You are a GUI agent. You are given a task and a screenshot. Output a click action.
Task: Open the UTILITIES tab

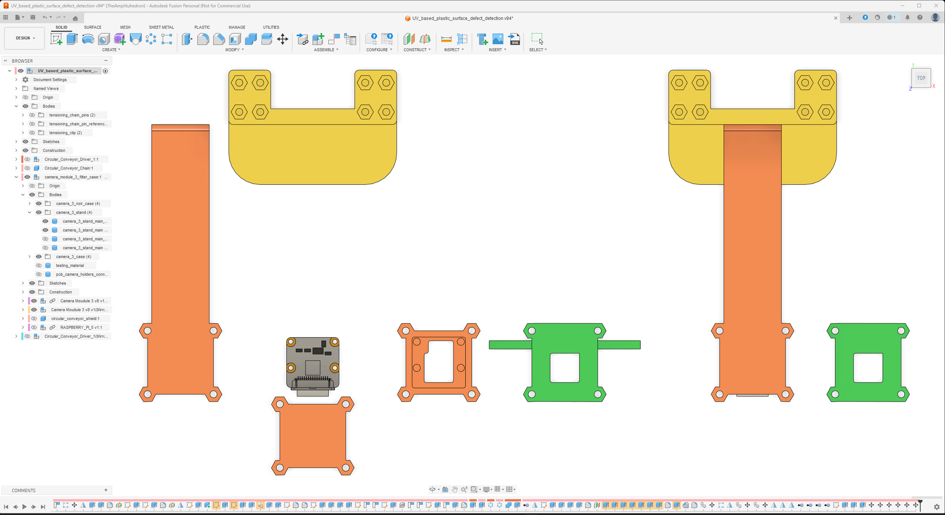pos(271,27)
